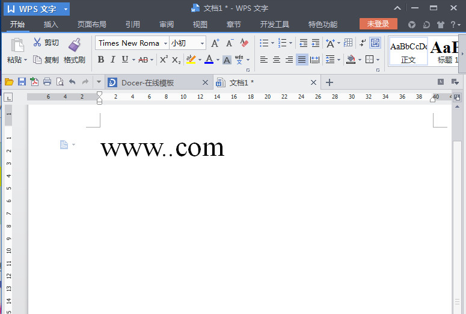This screenshot has height=314, width=466.
Task: Click the Open folder icon
Action: (9, 82)
